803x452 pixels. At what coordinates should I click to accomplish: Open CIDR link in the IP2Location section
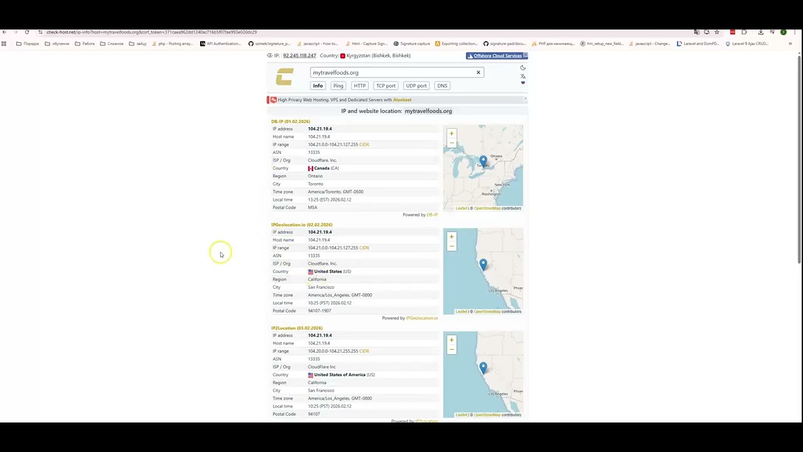click(364, 351)
